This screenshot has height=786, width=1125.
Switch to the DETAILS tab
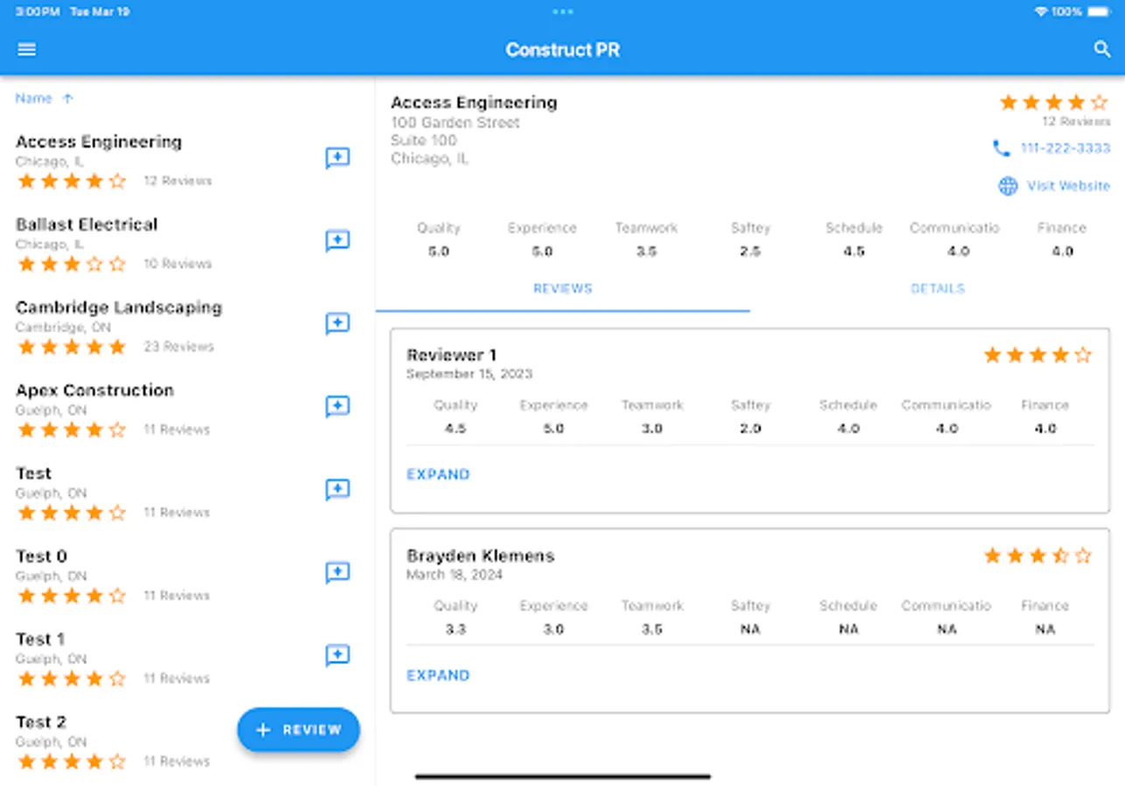[x=937, y=288]
